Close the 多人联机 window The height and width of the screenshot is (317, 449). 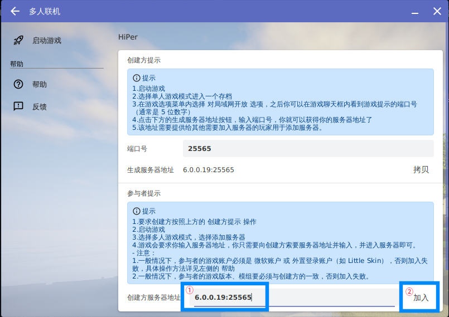point(437,11)
